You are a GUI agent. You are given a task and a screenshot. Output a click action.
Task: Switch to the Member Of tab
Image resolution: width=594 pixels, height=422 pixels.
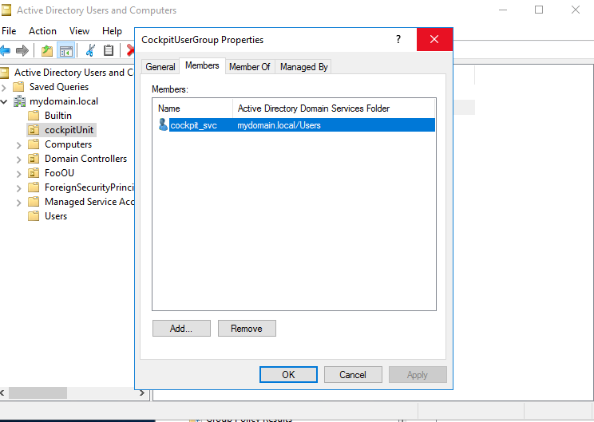[250, 67]
